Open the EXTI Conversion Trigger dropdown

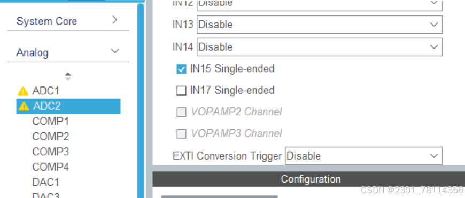pos(363,156)
